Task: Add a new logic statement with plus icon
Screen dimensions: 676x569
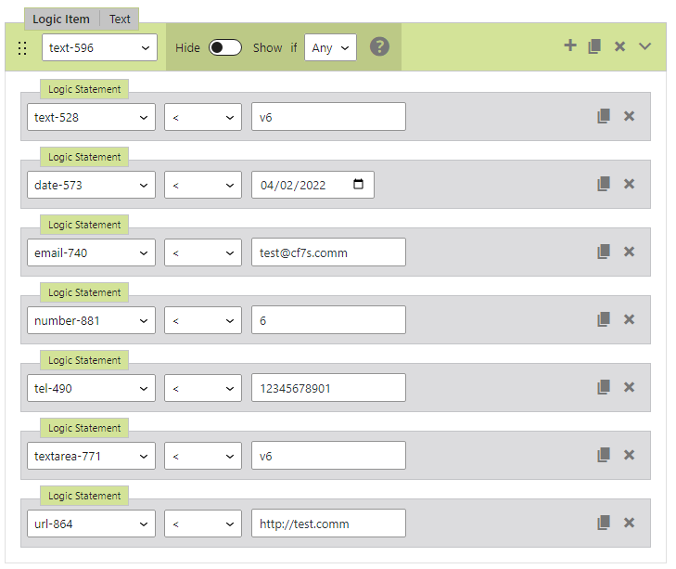Action: pos(570,45)
